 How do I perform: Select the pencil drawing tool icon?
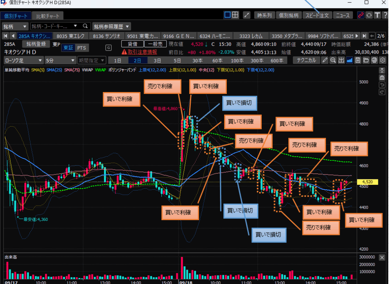point(324,60)
